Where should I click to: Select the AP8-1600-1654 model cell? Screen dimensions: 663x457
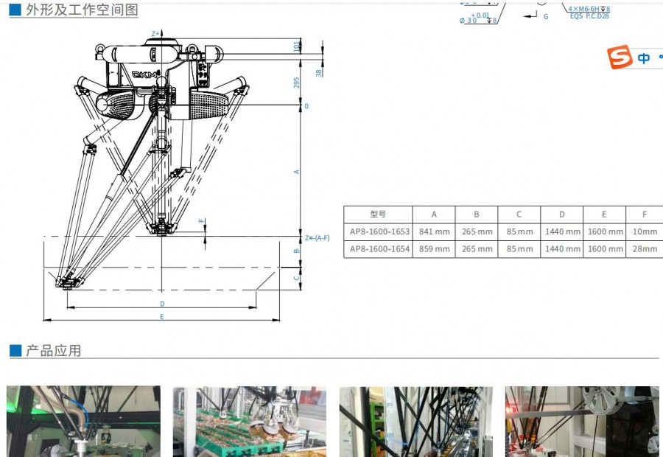[379, 249]
